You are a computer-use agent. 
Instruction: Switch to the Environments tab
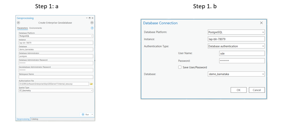(36, 28)
